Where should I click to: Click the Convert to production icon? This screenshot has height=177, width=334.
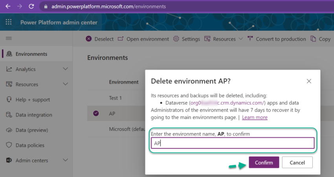coord(250,39)
